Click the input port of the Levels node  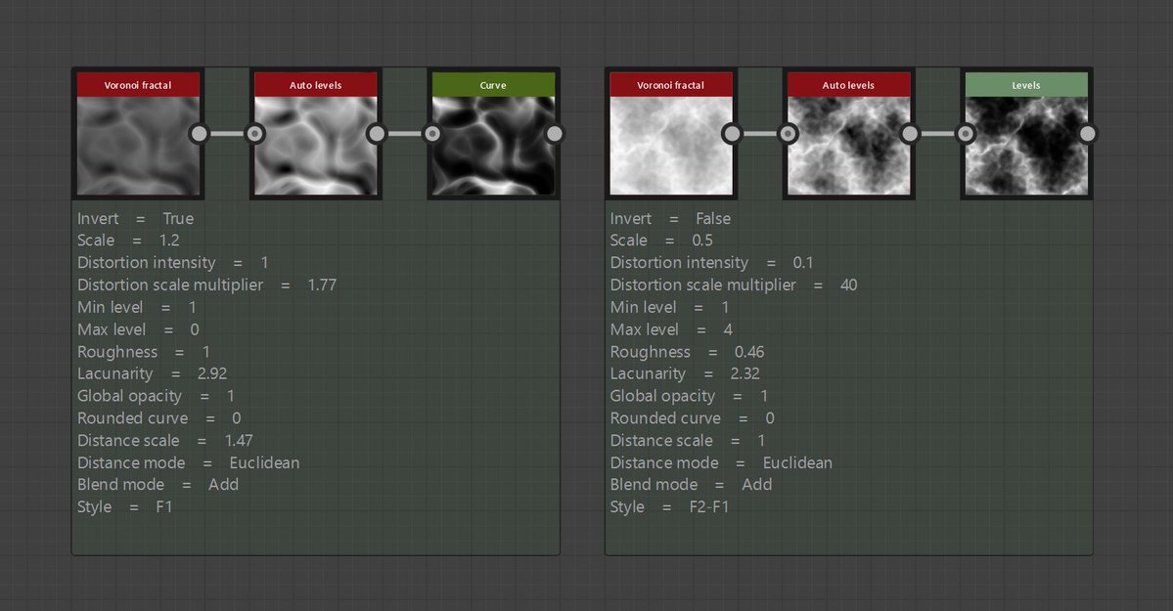click(x=966, y=134)
